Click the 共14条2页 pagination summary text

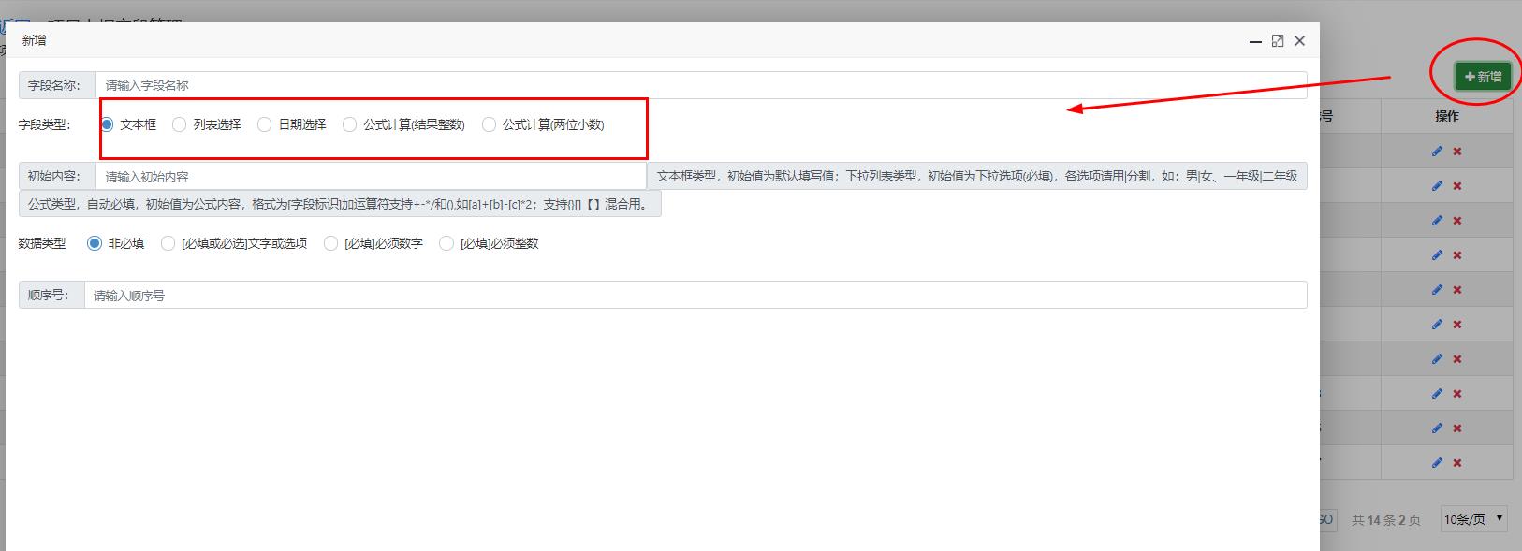click(1386, 520)
